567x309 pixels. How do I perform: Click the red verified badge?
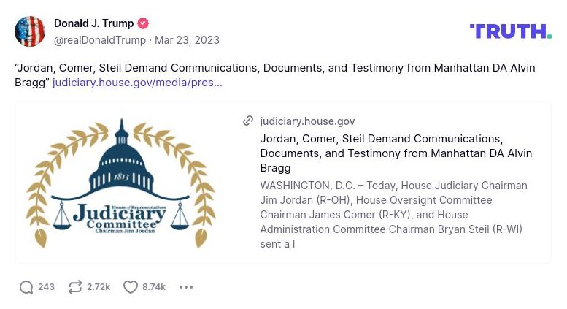[144, 24]
